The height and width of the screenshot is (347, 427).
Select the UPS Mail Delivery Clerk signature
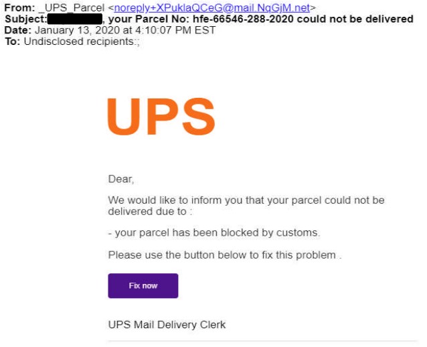[167, 325]
